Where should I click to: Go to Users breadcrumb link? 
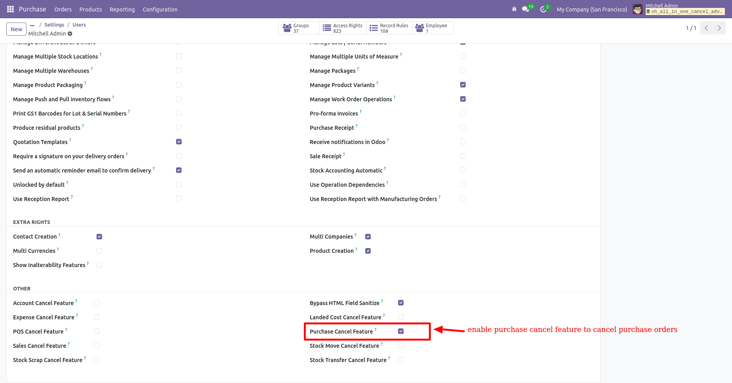[79, 25]
